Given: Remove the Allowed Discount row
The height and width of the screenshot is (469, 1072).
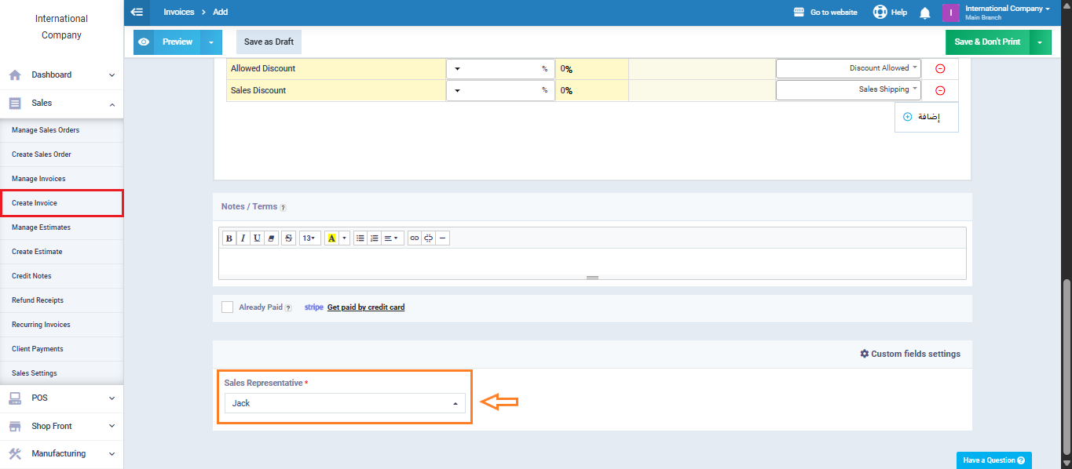Looking at the screenshot, I should coord(940,69).
